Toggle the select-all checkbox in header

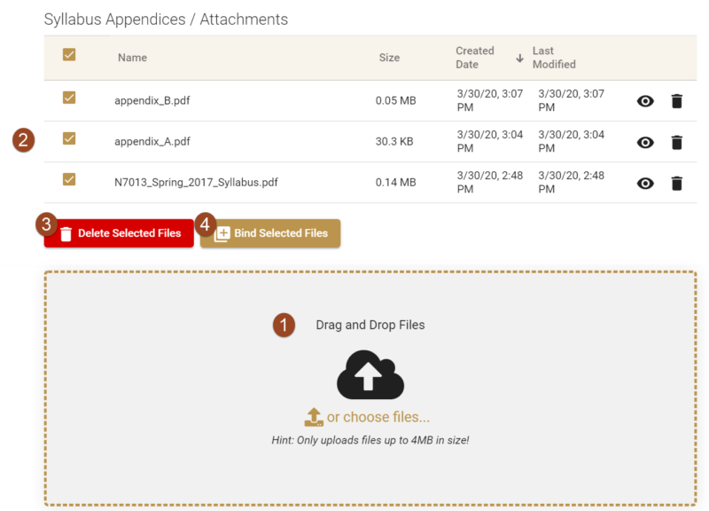coord(69,55)
